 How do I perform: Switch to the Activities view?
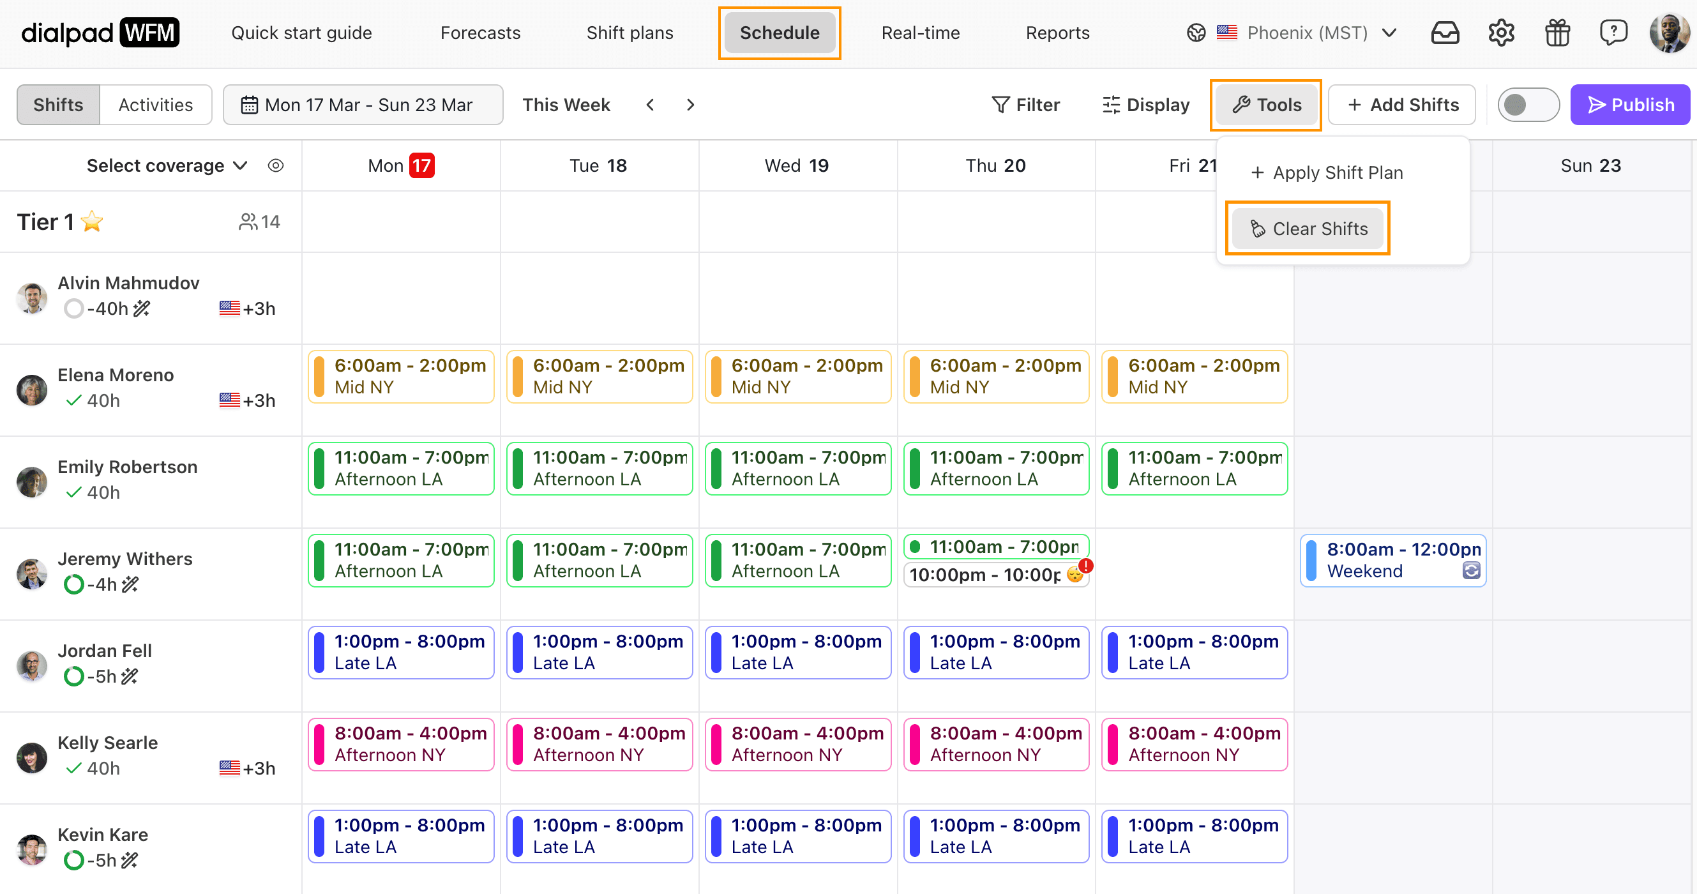pyautogui.click(x=156, y=105)
